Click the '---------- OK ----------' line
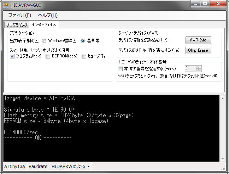This screenshot has width=229, height=174. [38, 138]
